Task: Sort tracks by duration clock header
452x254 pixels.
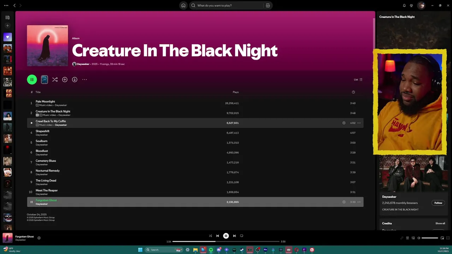Action: pyautogui.click(x=353, y=92)
